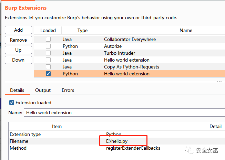Switch to the Output tab
Screen dimensions: 225x160
point(43,90)
